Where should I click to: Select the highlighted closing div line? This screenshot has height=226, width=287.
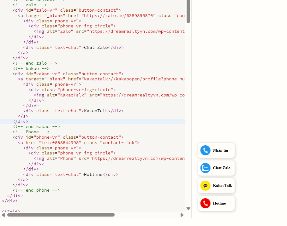tap(20, 121)
